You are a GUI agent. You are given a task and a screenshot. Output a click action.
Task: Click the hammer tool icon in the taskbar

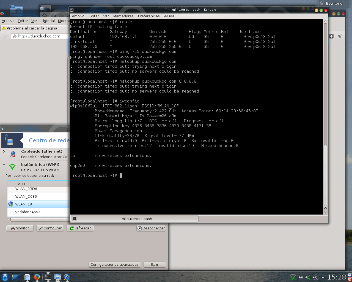coord(67,277)
